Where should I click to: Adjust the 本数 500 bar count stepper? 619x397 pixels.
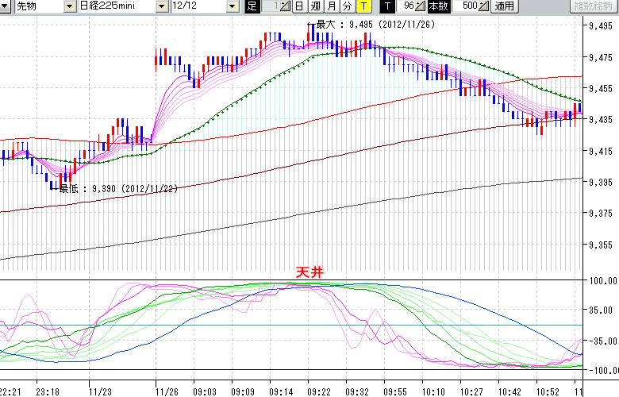[485, 6]
